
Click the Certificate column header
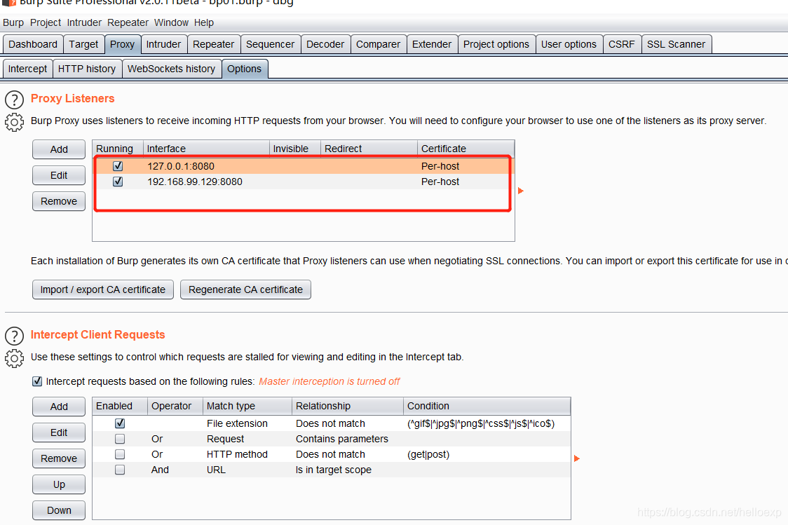click(466, 148)
